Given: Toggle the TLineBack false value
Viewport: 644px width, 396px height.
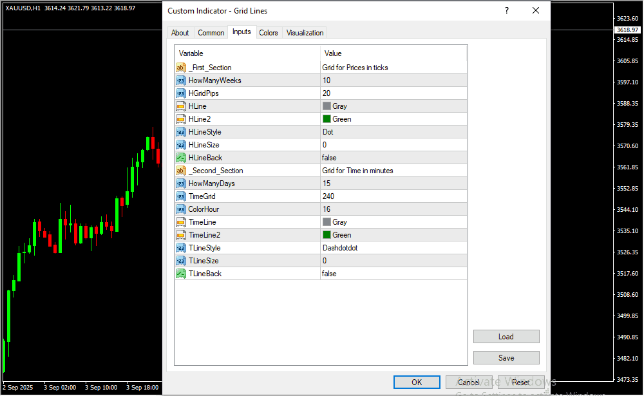Looking at the screenshot, I should pyautogui.click(x=329, y=274).
